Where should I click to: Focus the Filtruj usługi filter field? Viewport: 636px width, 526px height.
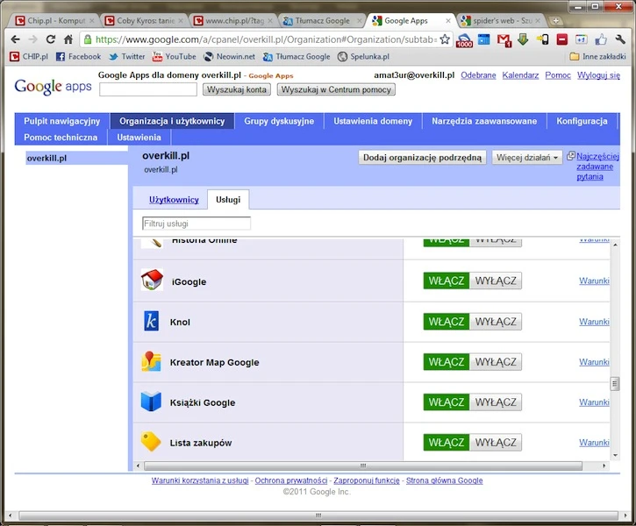(x=197, y=224)
